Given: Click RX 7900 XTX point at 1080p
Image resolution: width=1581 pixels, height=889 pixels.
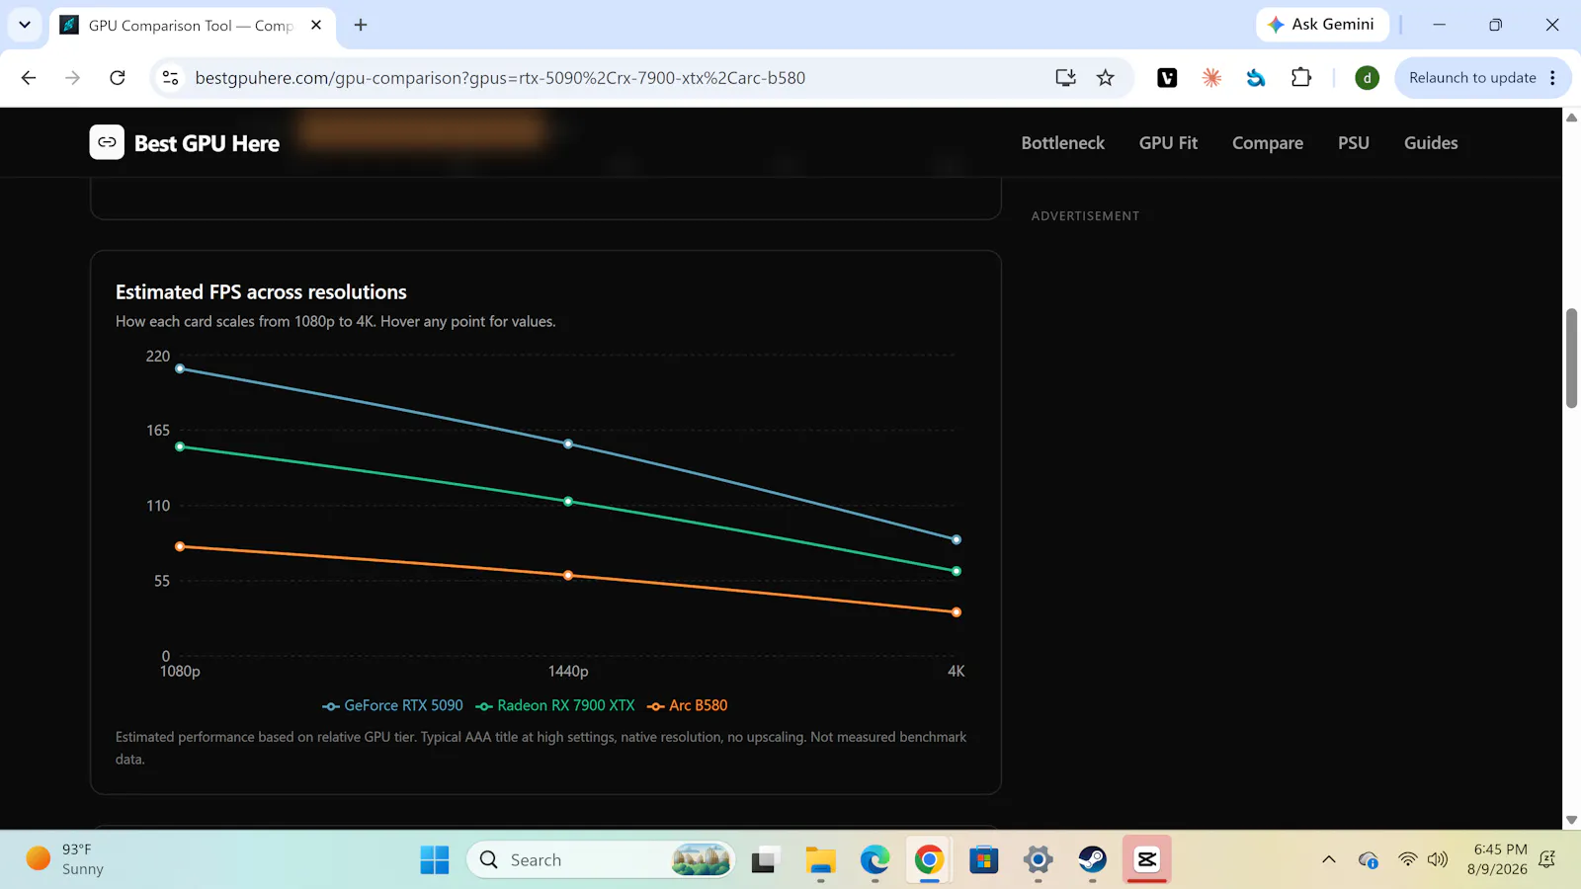Looking at the screenshot, I should [x=180, y=446].
